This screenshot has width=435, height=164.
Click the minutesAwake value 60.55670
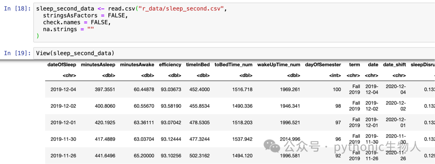144,106
